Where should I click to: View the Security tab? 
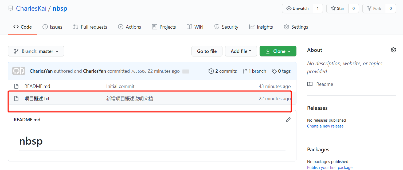226,27
